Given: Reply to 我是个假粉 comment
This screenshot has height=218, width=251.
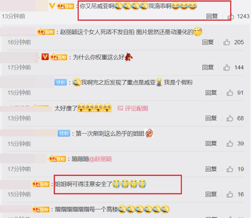Looking at the screenshot, I should pyautogui.click(x=211, y=92).
